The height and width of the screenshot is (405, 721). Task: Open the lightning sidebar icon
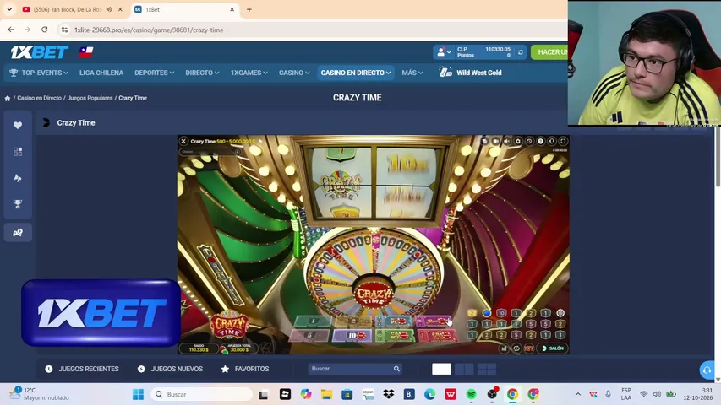(x=18, y=178)
